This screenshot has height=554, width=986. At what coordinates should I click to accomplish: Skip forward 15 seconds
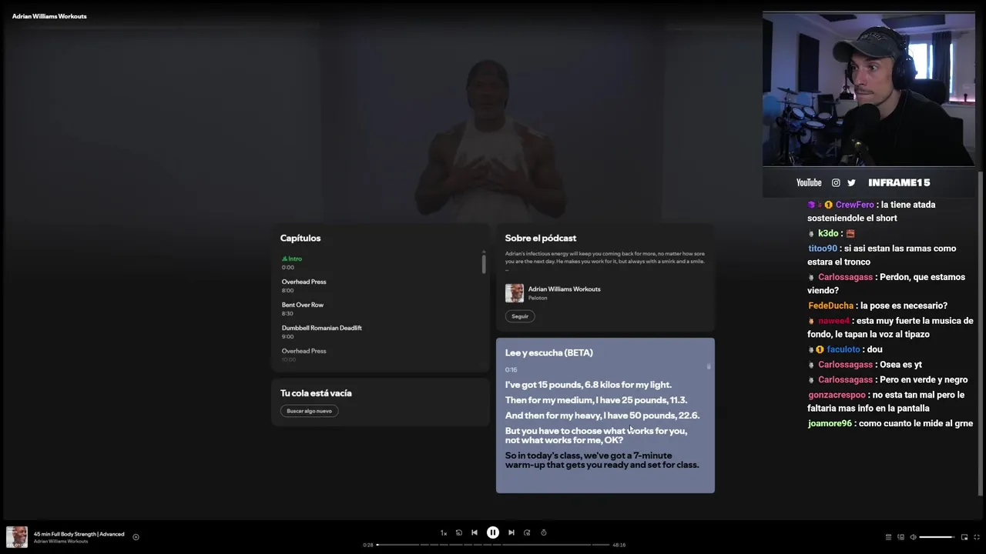pos(527,532)
